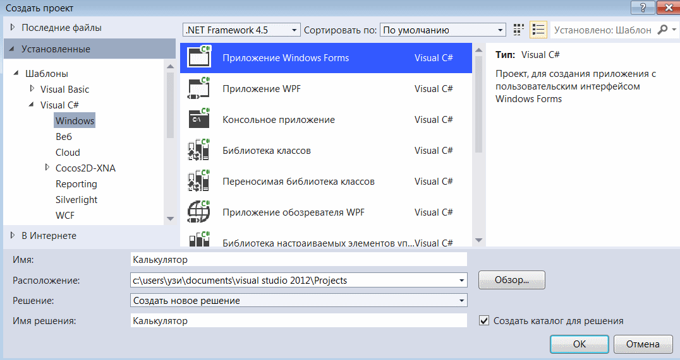The image size is (680, 360).
Task: Click the search magnifier icon
Action: [x=662, y=30]
